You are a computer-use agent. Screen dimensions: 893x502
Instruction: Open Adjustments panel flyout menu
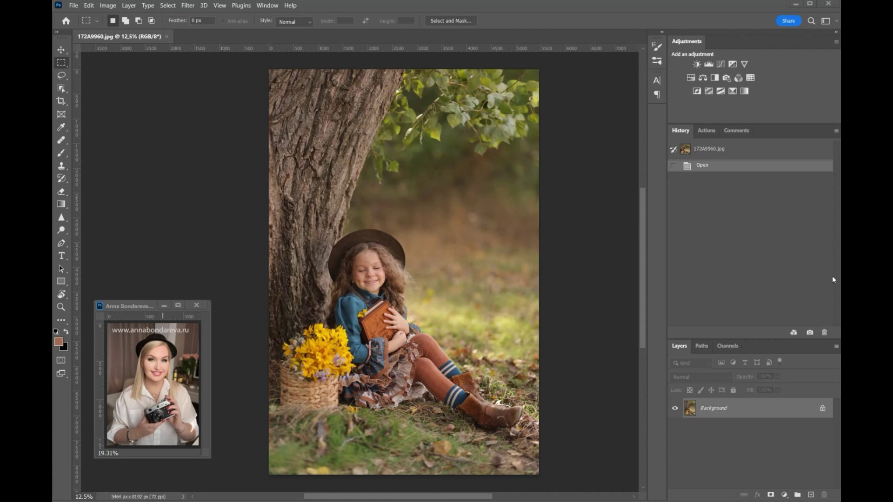[x=836, y=42]
